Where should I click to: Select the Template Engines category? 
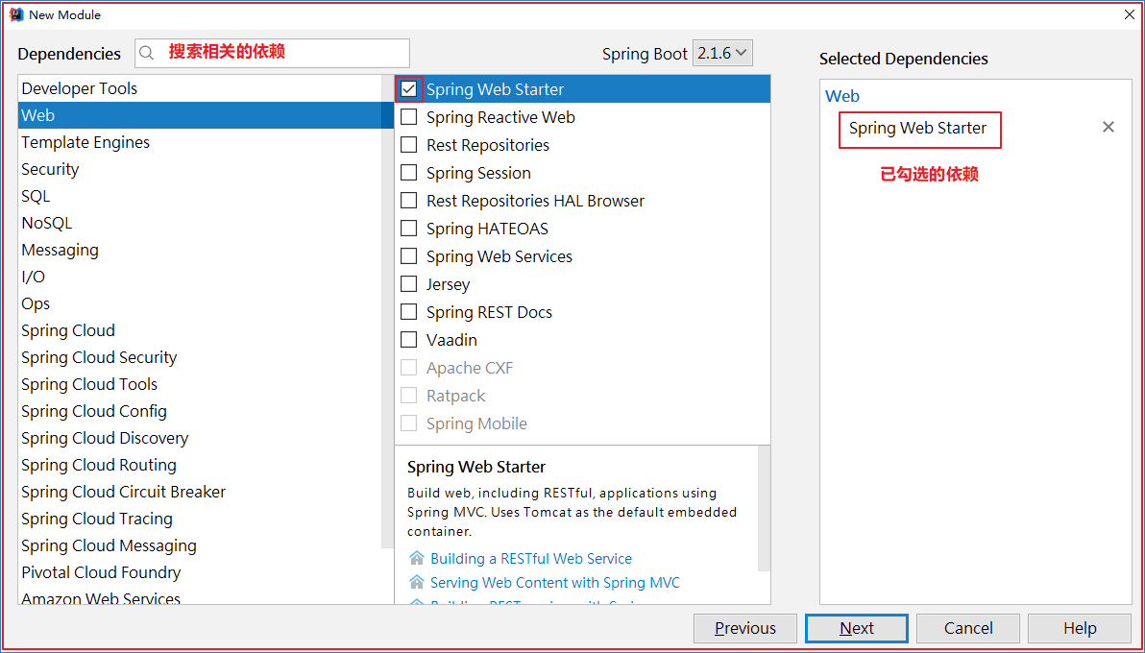click(200, 142)
